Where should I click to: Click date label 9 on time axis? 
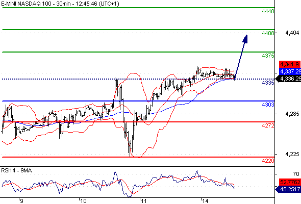coord(21,201)
